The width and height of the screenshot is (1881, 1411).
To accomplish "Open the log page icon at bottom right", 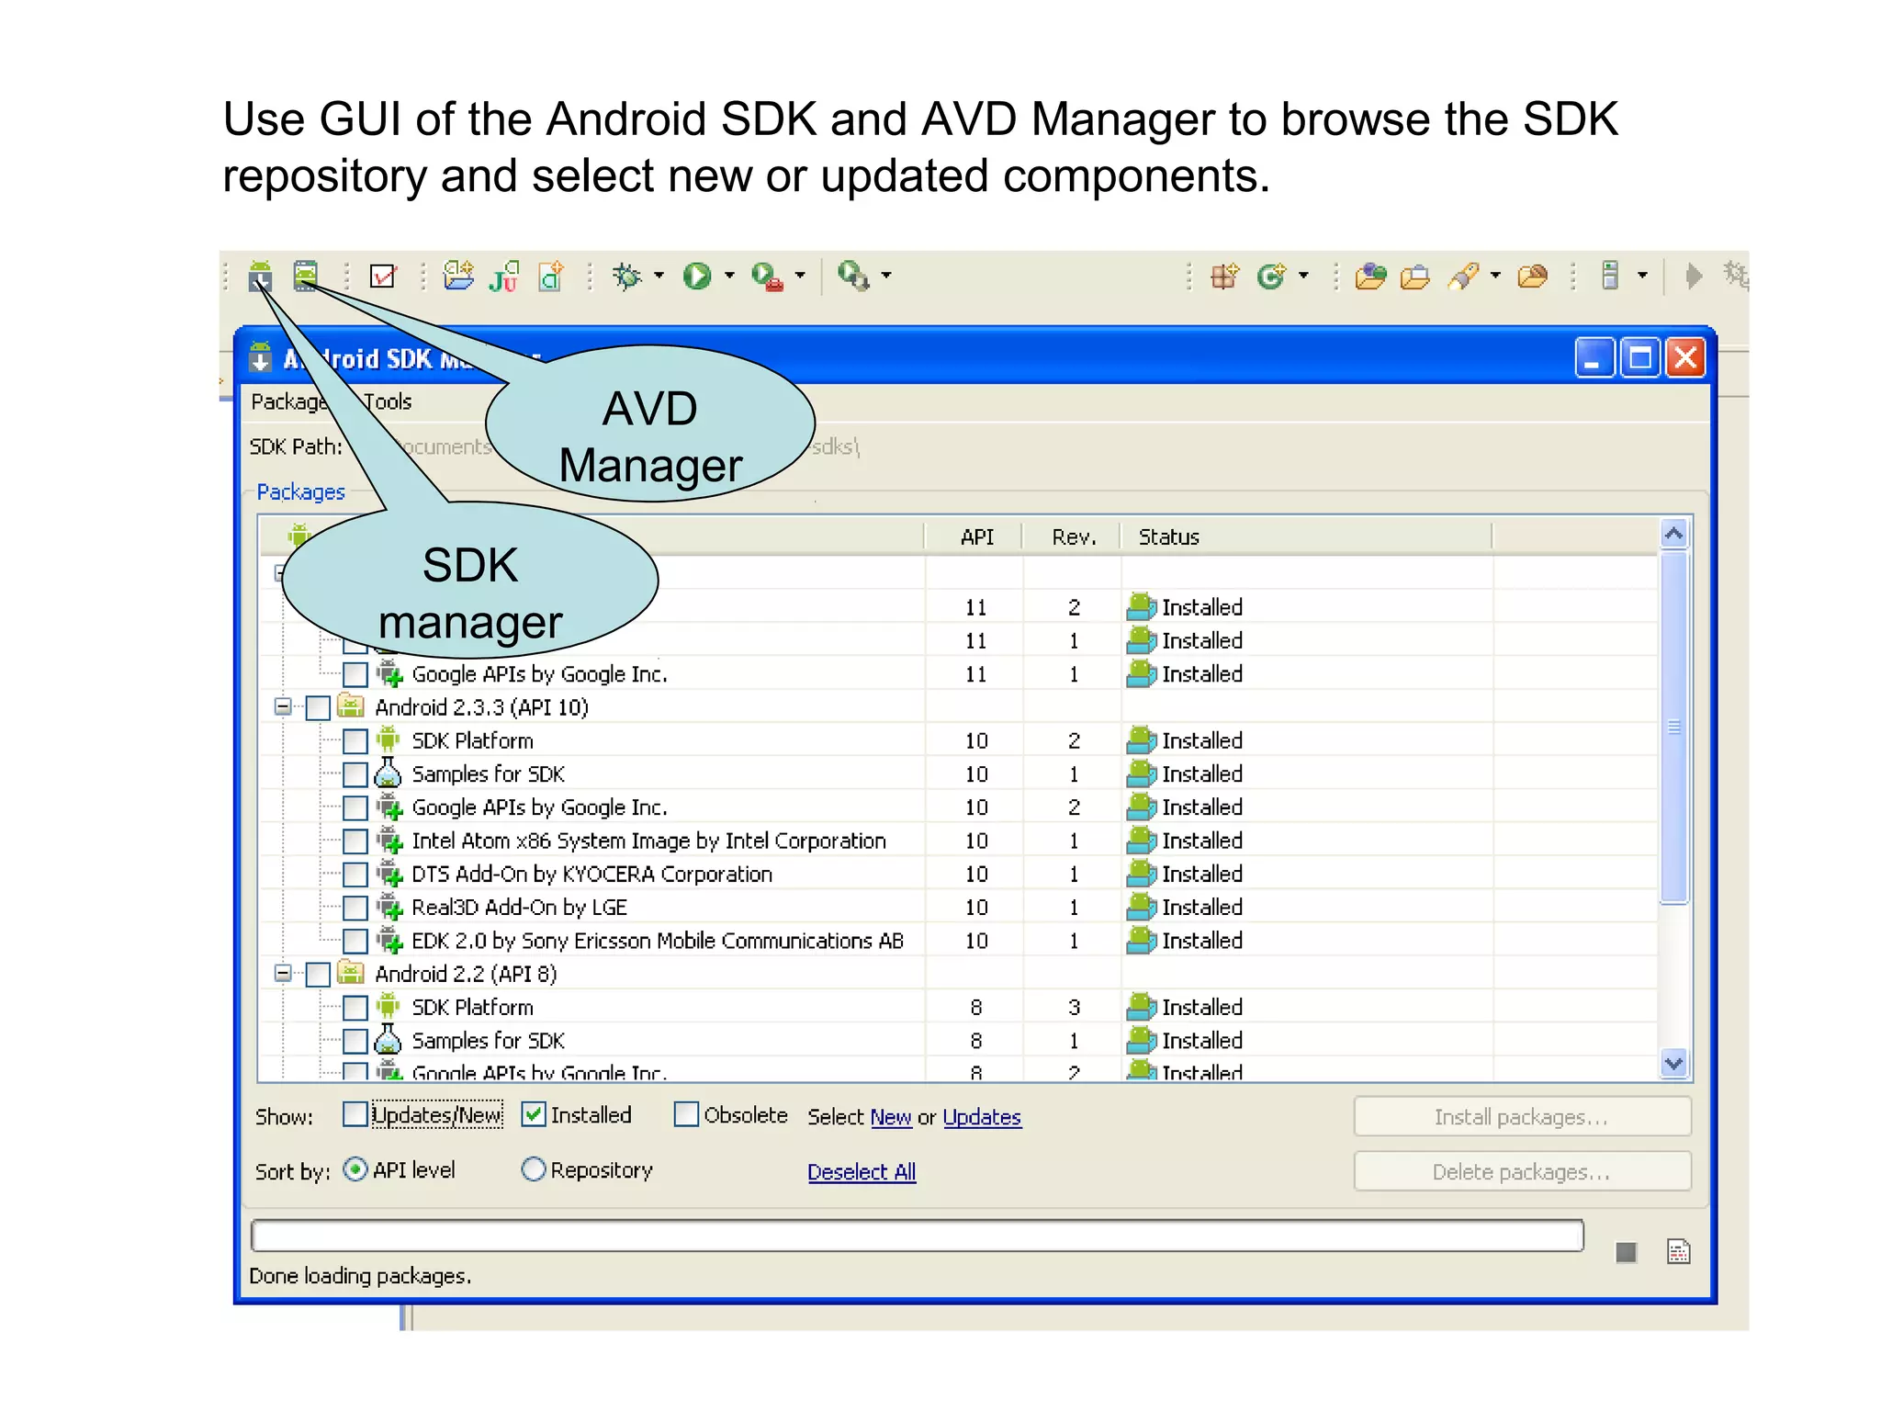I will (1679, 1251).
